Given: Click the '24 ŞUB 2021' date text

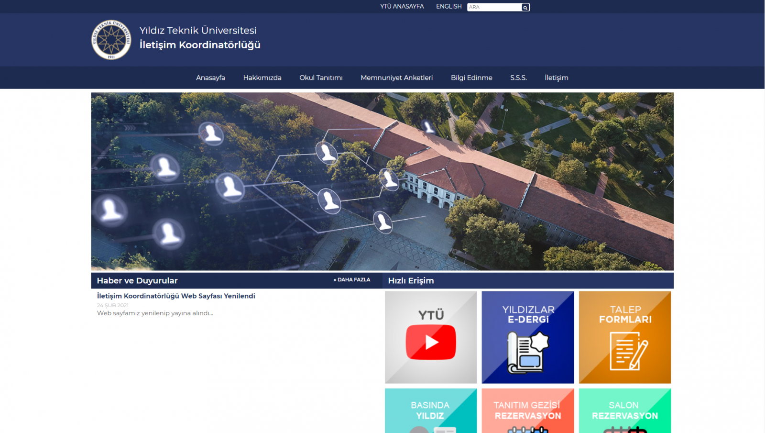Looking at the screenshot, I should pyautogui.click(x=113, y=305).
